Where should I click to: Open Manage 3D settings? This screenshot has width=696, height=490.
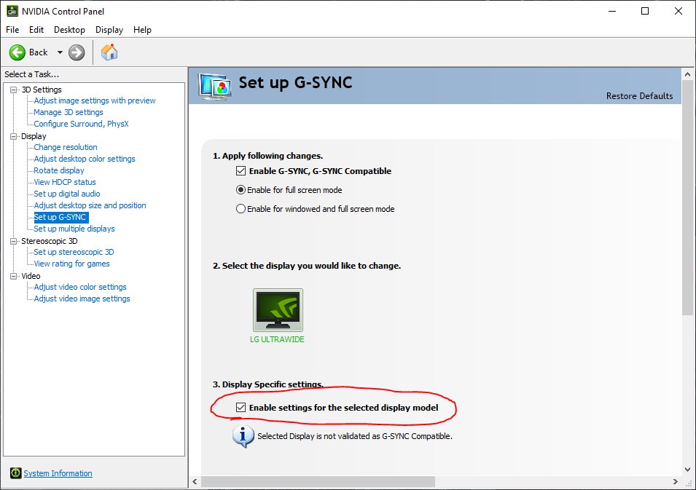tap(69, 112)
